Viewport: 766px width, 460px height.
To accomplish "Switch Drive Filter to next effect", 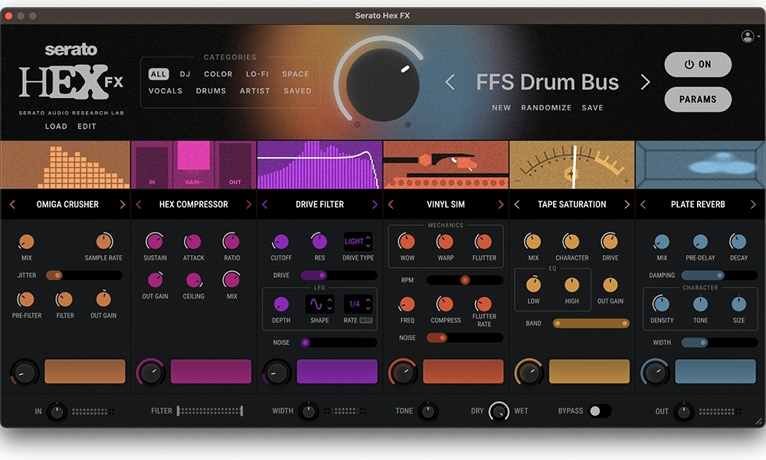I will (x=375, y=204).
